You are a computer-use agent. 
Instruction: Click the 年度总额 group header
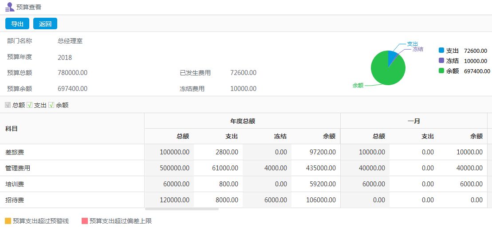point(243,121)
